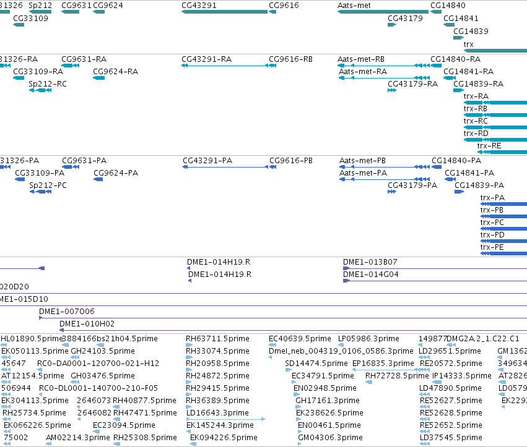Select the trx-PD protein label
The height and width of the screenshot is (447, 527).
click(492, 235)
